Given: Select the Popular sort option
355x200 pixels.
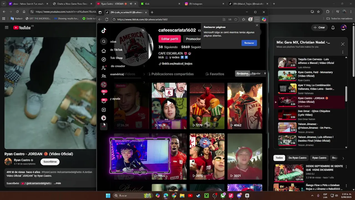Looking at the screenshot, I should (x=256, y=74).
